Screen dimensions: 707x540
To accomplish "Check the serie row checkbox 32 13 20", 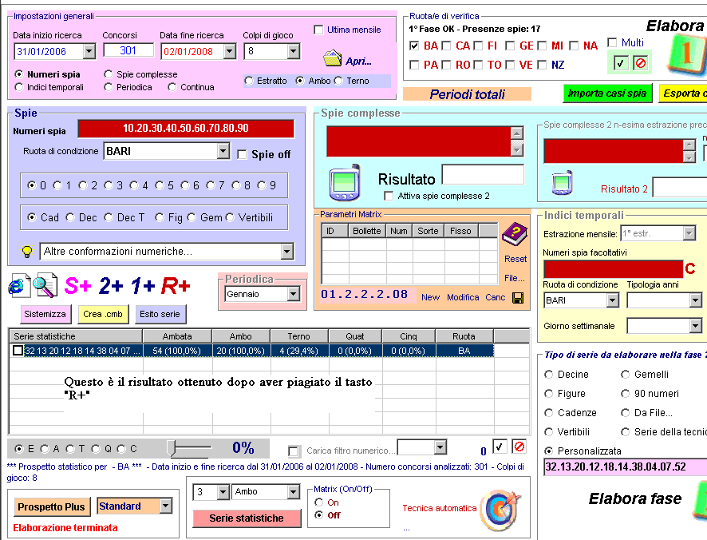I will 18,351.
